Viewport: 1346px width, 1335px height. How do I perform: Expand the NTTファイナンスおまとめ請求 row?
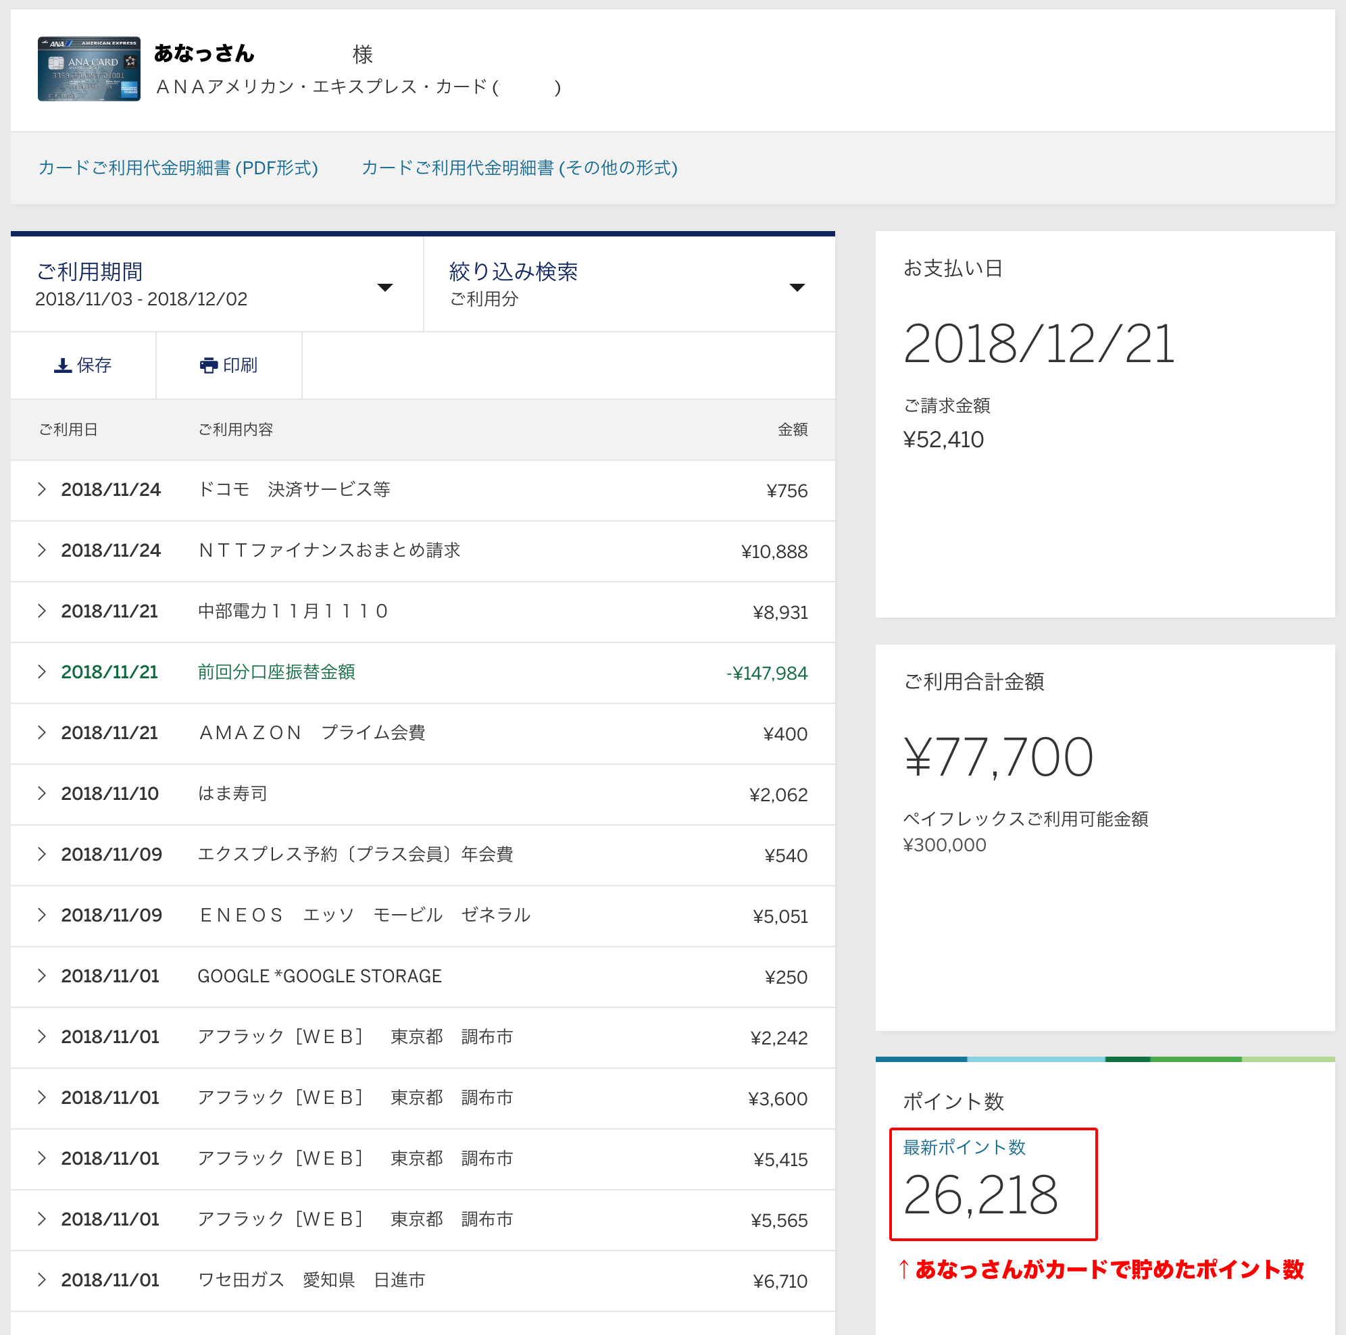point(423,551)
